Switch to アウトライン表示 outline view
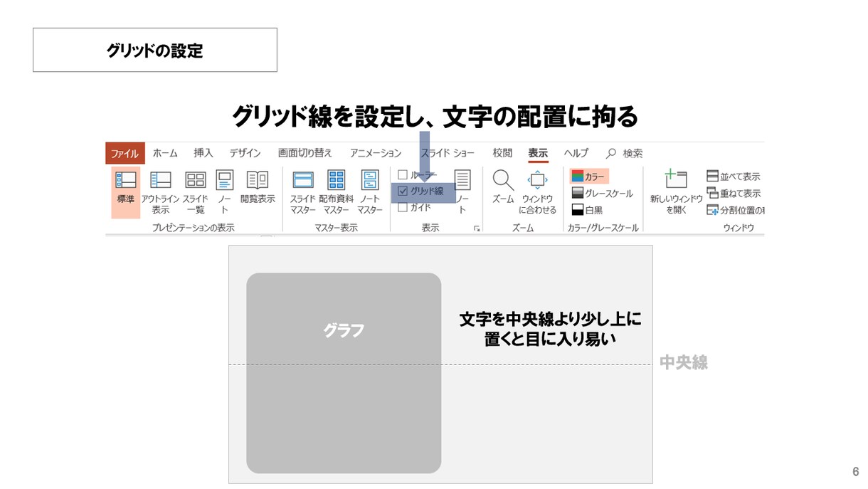 160,192
